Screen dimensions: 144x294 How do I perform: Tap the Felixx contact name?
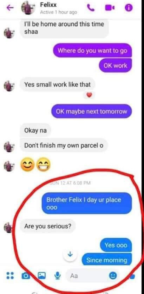48,5
